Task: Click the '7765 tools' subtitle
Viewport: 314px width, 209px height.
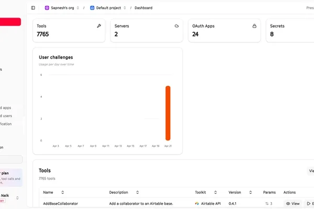Action: pos(47,178)
